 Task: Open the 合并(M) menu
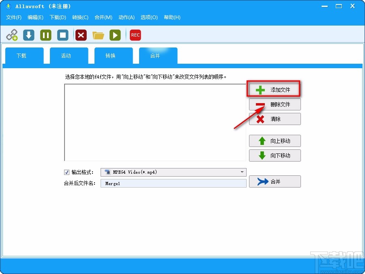click(103, 17)
